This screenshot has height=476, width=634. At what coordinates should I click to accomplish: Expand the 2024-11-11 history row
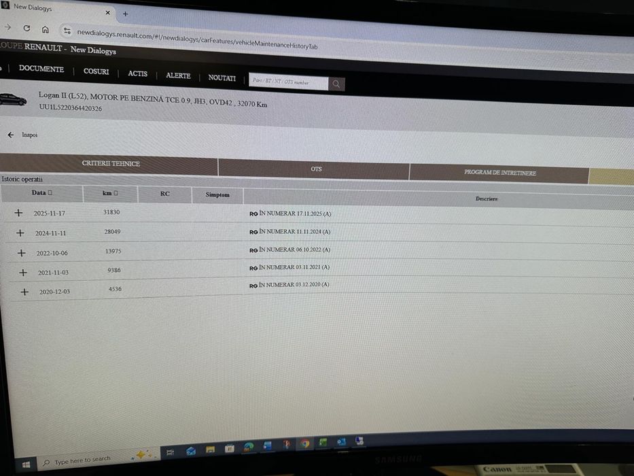pos(20,233)
